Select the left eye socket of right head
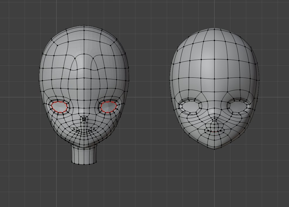The width and height of the screenshot is (289, 207). (190, 106)
